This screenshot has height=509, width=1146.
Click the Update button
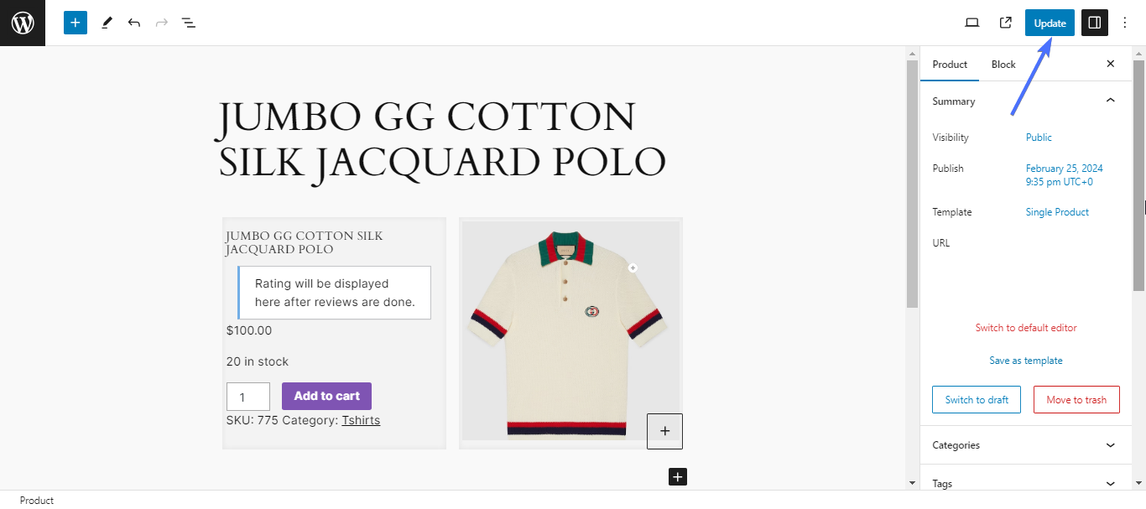tap(1050, 23)
